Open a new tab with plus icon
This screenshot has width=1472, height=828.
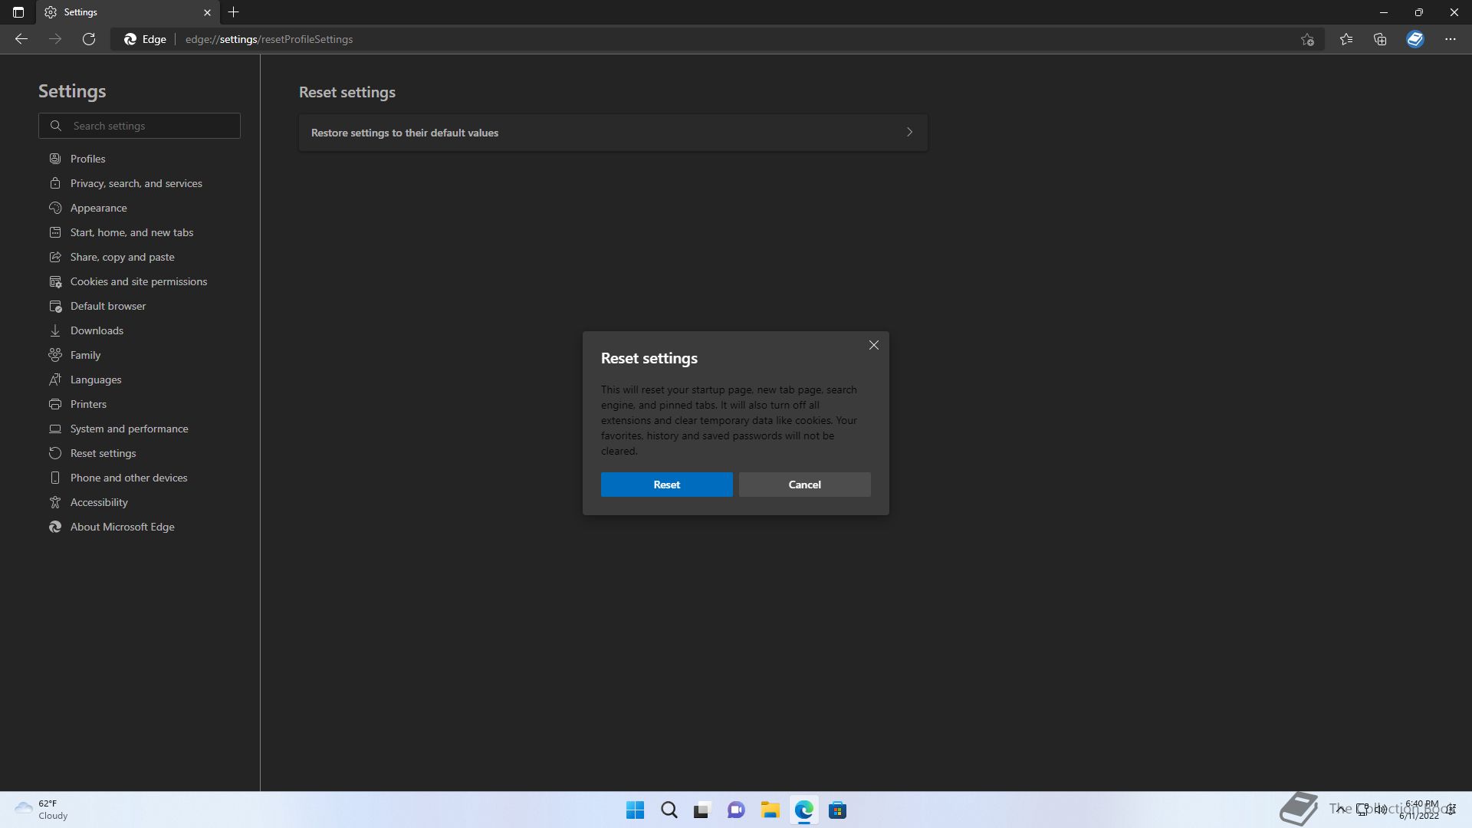(x=234, y=12)
